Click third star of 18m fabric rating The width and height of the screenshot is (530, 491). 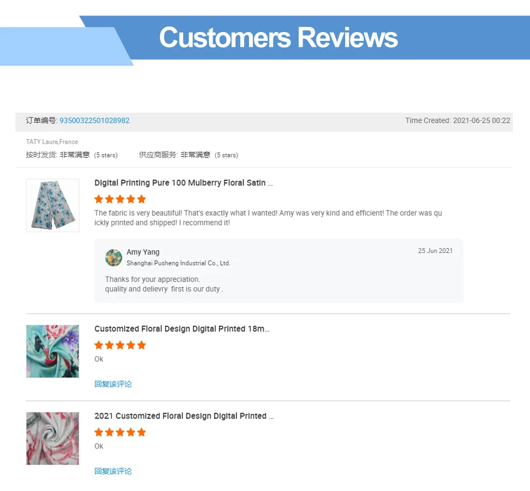[x=120, y=345]
